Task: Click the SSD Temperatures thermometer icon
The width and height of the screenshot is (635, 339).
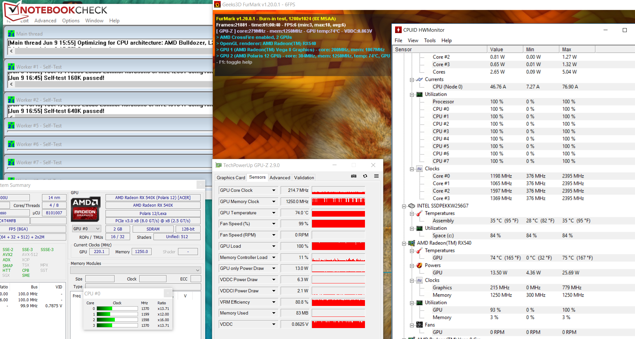Action: (420, 213)
